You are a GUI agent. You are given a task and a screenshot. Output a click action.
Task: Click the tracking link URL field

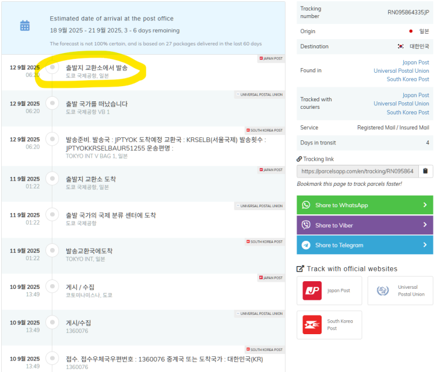coord(358,171)
